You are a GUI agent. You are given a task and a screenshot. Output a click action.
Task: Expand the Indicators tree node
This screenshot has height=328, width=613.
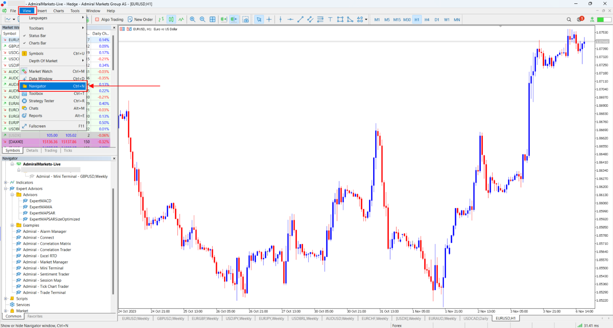pyautogui.click(x=6, y=182)
